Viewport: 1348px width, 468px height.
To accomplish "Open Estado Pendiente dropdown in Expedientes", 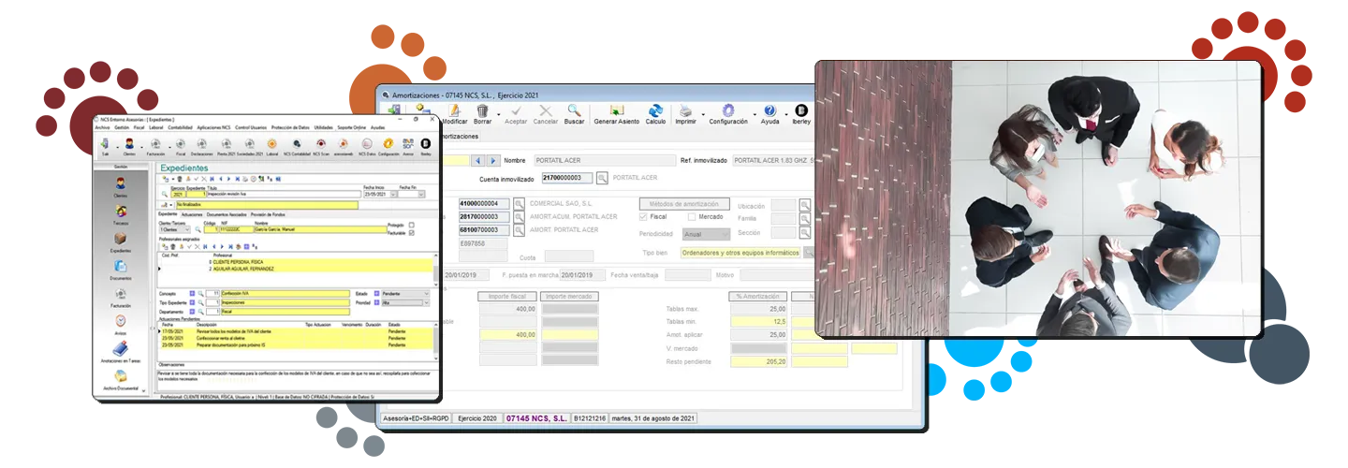I will coord(405,293).
